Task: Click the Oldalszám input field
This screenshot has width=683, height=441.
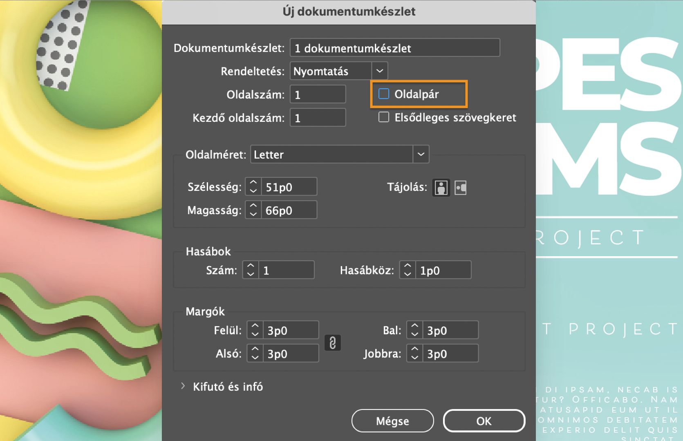Action: pos(318,94)
